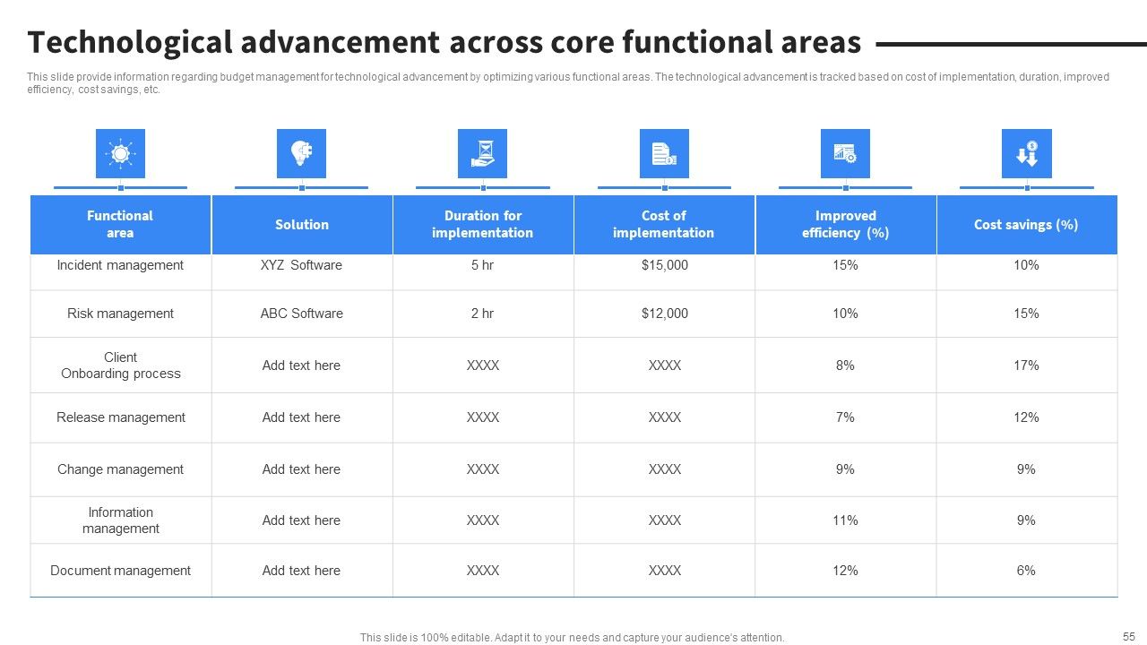Viewport: 1147px width, 645px height.
Task: Select the 17% cost savings cell
Action: point(1027,365)
